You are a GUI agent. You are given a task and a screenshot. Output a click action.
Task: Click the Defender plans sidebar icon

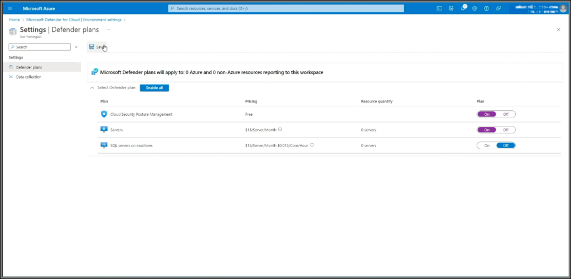pyautogui.click(x=11, y=67)
